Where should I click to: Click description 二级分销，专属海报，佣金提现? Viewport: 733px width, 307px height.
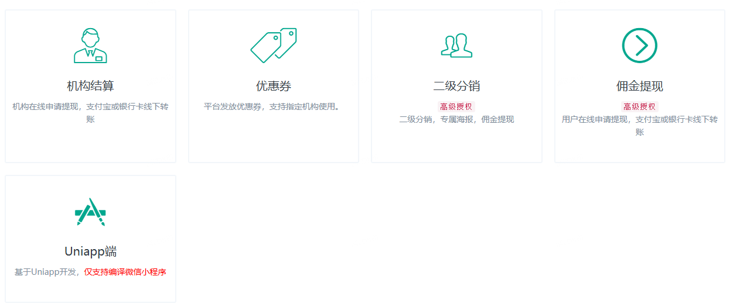click(456, 119)
